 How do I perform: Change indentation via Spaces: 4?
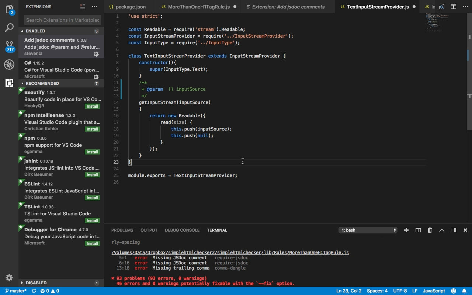377,291
